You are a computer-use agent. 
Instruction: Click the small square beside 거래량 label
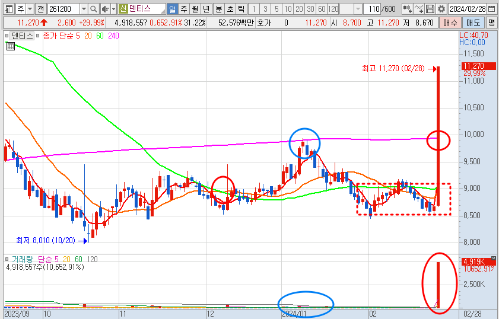pyautogui.click(x=7, y=259)
